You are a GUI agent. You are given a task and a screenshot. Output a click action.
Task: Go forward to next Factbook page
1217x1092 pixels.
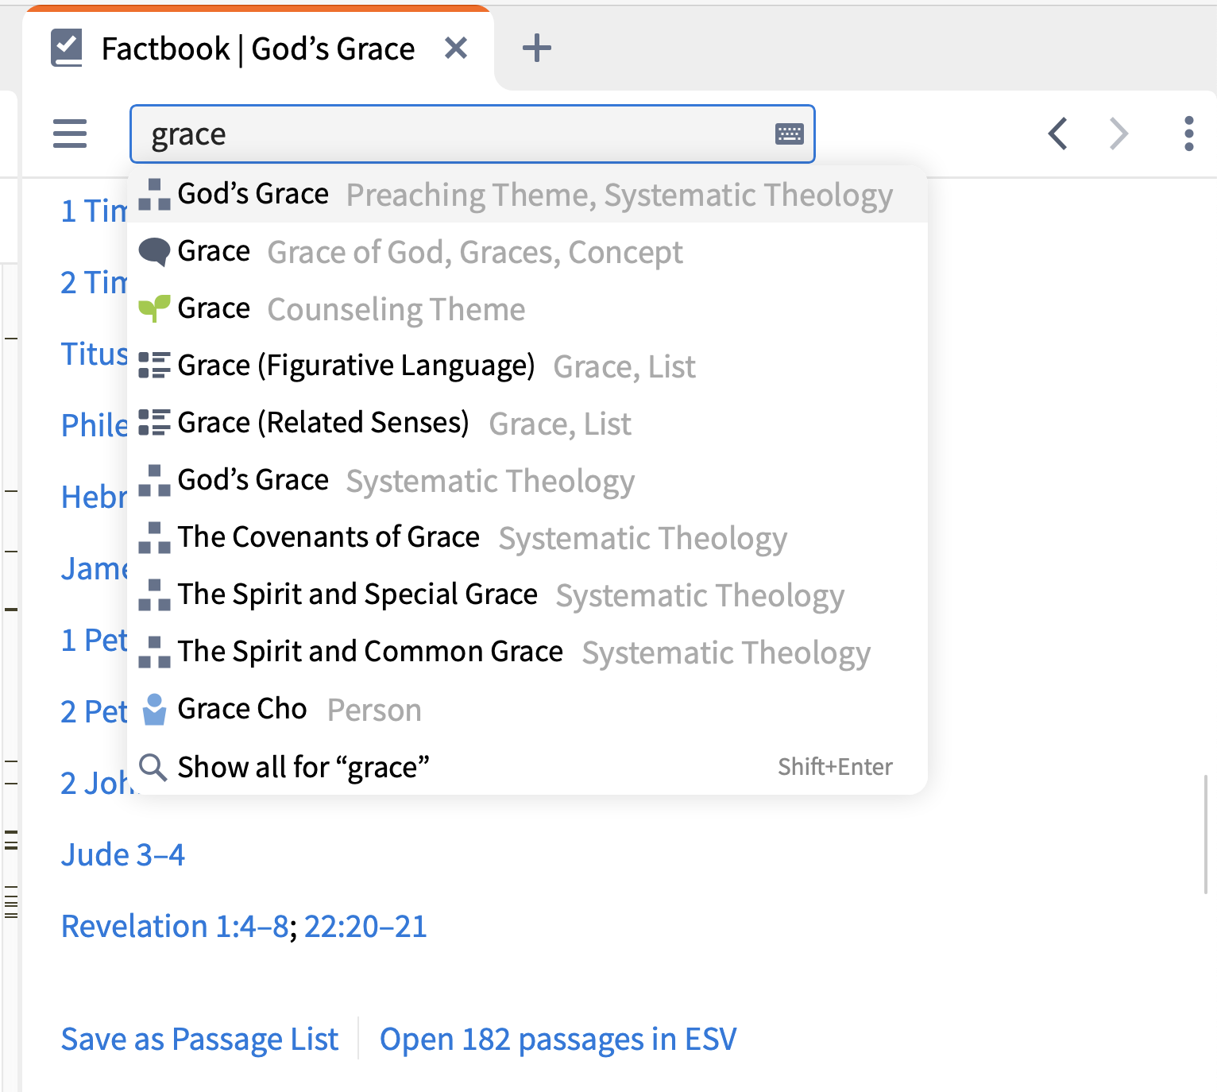click(1118, 134)
